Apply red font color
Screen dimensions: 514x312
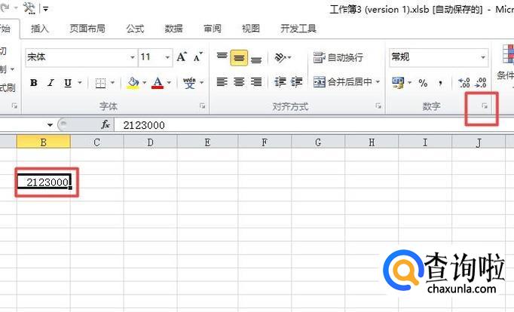click(158, 83)
